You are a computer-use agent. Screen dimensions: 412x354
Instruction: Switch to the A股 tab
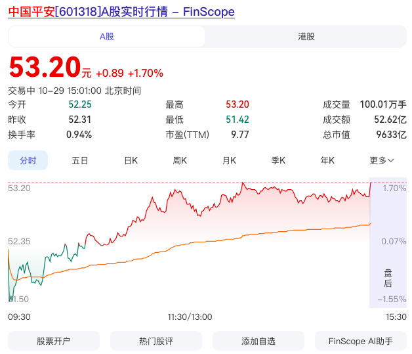pyautogui.click(x=107, y=37)
